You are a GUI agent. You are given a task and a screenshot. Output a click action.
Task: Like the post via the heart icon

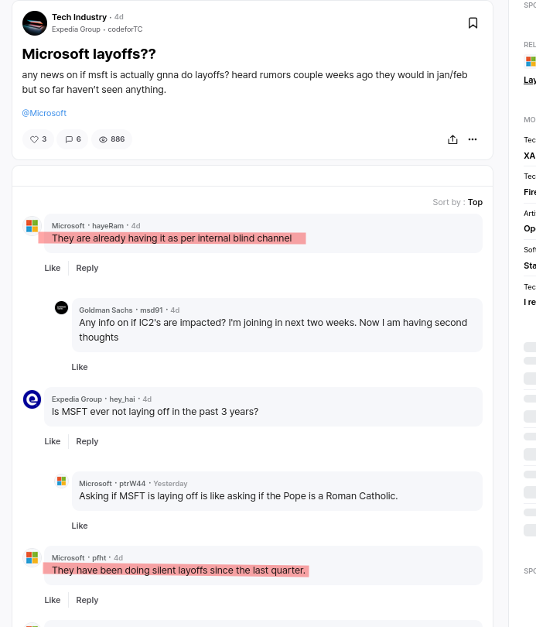(35, 139)
